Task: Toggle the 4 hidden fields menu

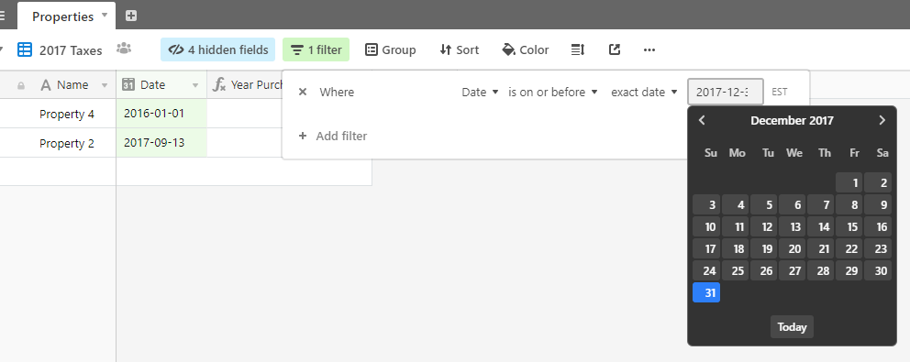Action: [x=217, y=49]
